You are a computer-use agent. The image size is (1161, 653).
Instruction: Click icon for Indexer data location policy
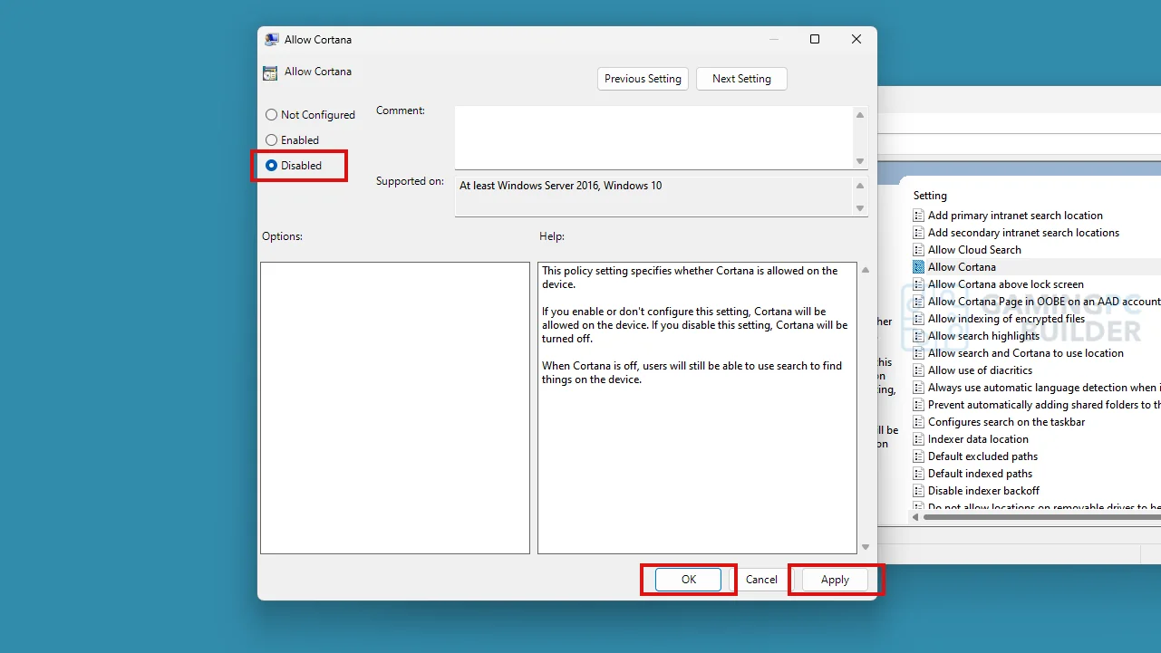tap(919, 439)
